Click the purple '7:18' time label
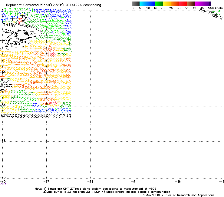The width and height of the screenshot is (224, 197). 3,184
